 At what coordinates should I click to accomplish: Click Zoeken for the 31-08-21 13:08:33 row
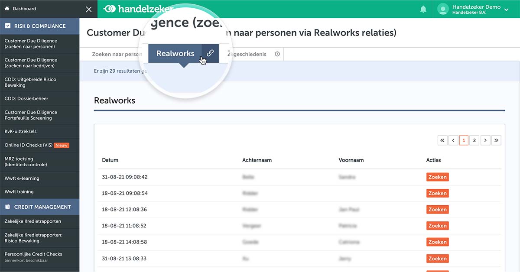tap(437, 259)
